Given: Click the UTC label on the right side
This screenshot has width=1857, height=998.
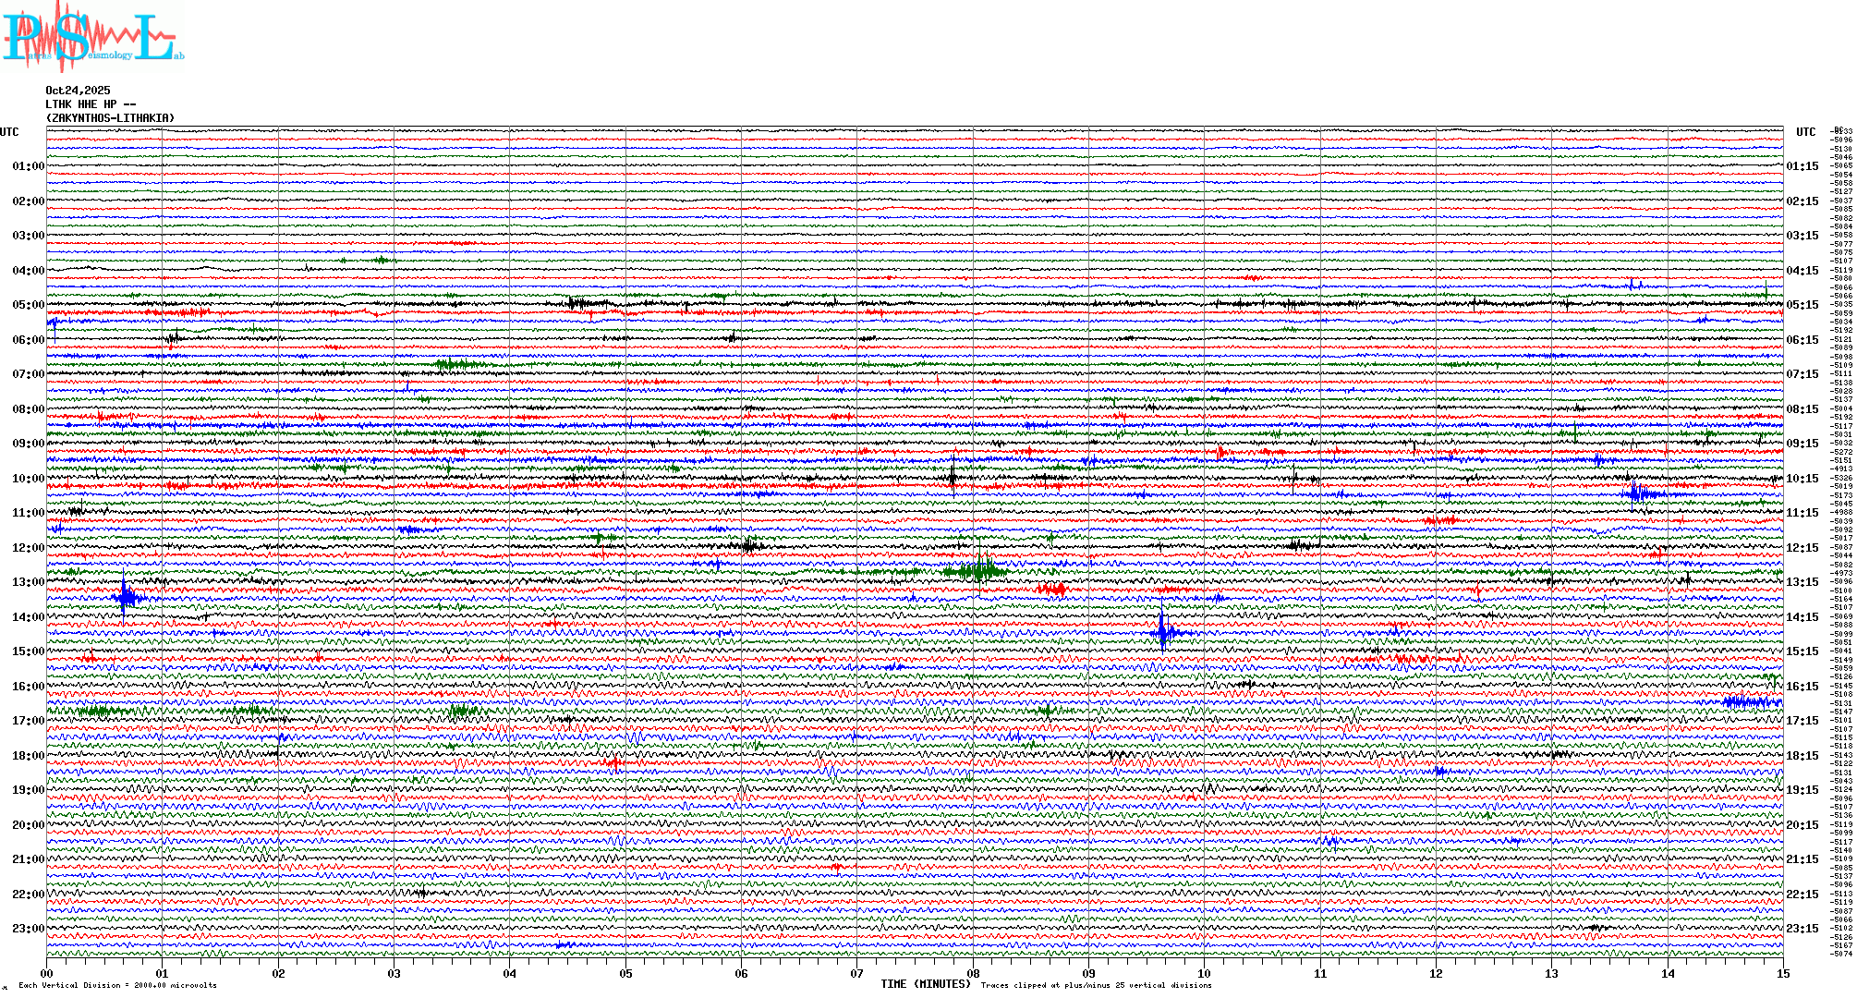Looking at the screenshot, I should [1805, 132].
